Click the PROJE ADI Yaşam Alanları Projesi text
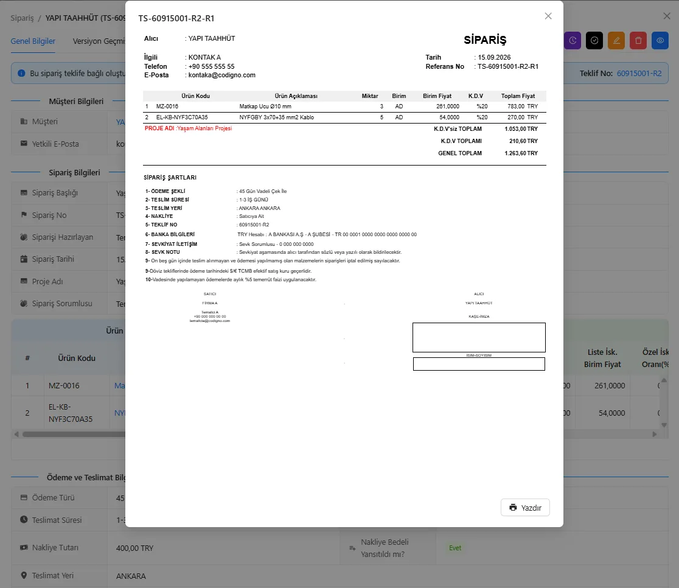The height and width of the screenshot is (588, 679). tap(189, 128)
